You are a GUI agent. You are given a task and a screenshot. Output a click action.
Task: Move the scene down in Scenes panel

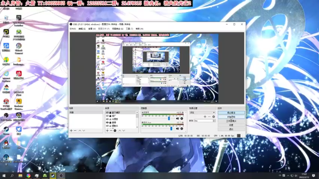(x=84, y=131)
